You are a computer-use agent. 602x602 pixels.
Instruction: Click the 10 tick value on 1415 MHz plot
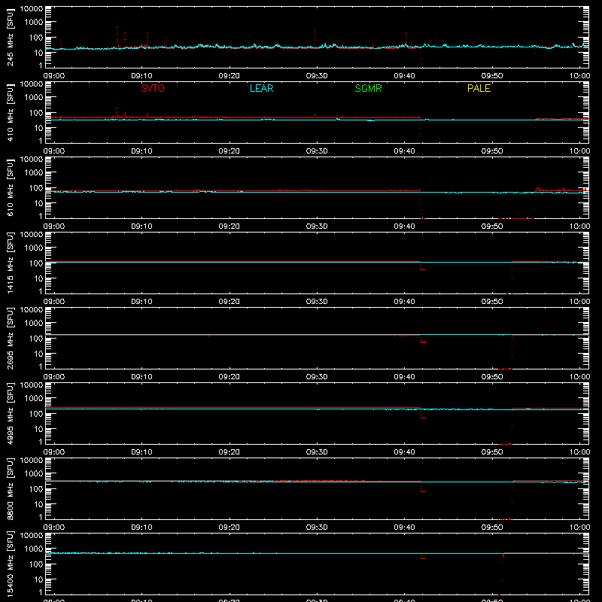tap(38, 278)
